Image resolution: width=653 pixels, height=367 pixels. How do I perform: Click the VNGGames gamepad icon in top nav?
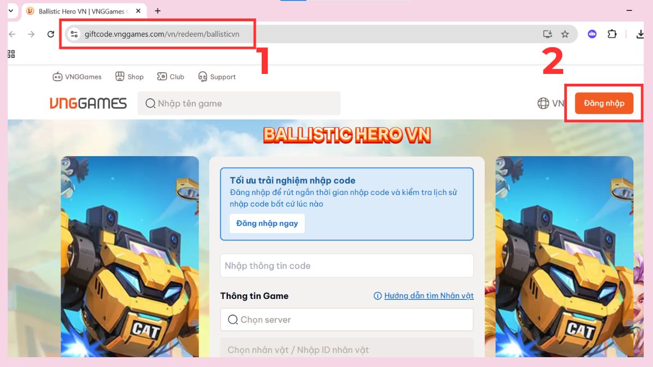(x=57, y=77)
